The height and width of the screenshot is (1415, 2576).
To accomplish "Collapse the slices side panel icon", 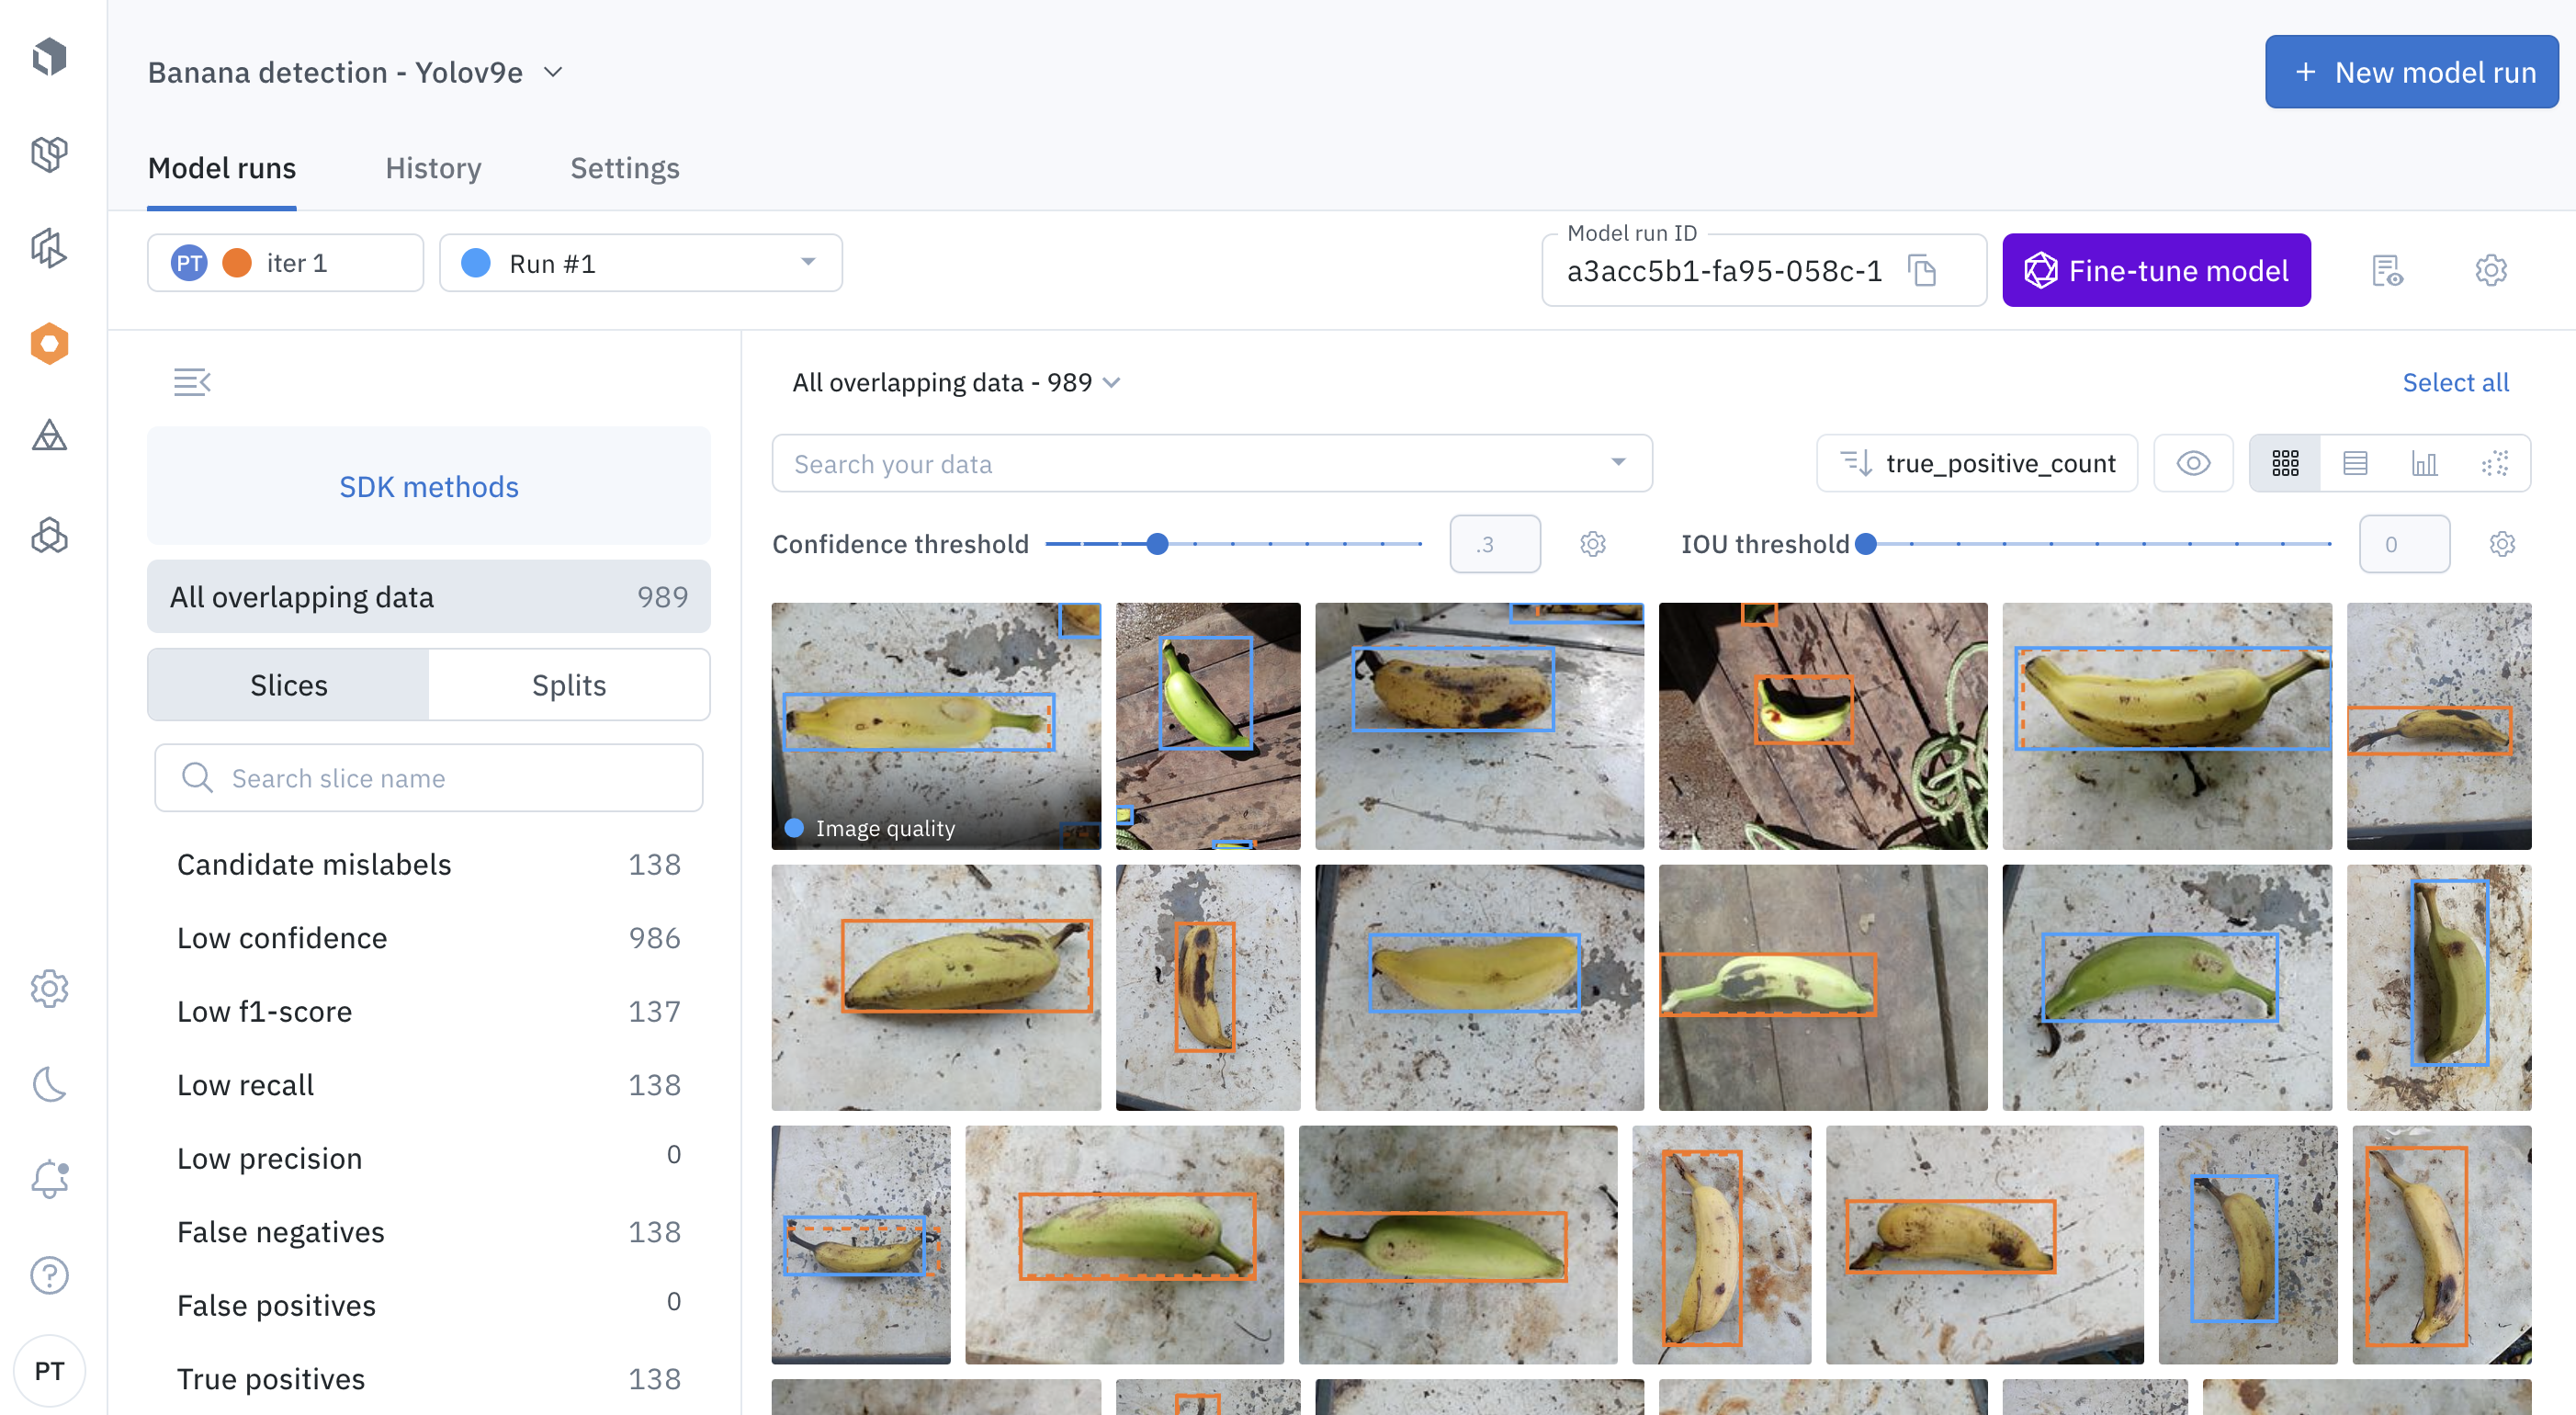I will coord(191,382).
